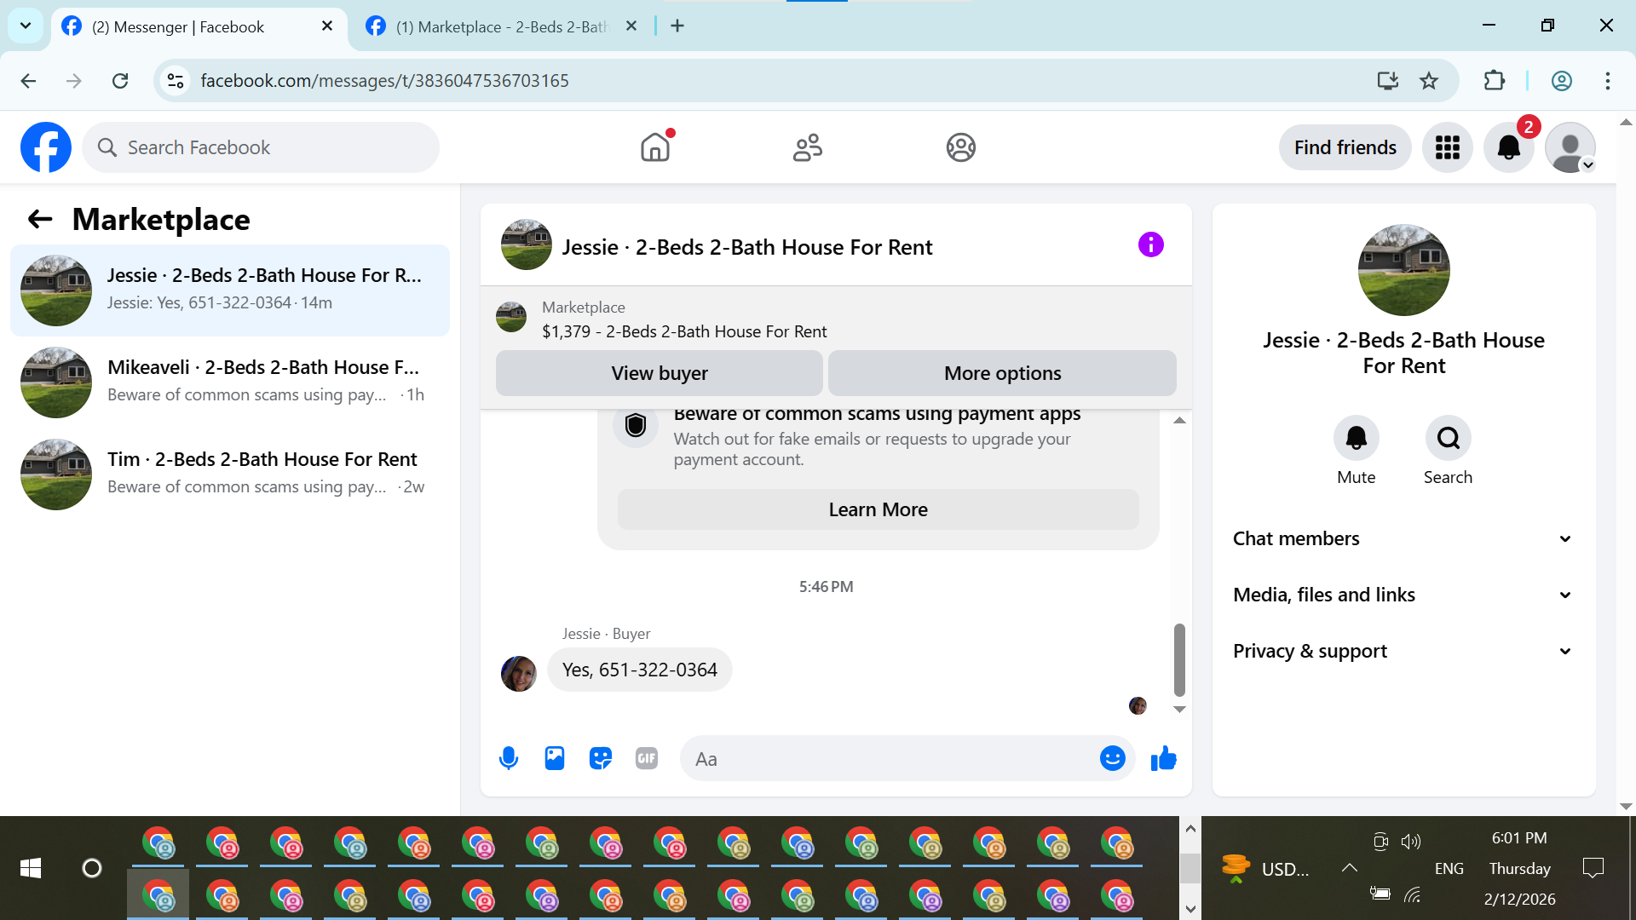Open the Windows Start menu
Screen dimensions: 1636x920
coord(31,868)
